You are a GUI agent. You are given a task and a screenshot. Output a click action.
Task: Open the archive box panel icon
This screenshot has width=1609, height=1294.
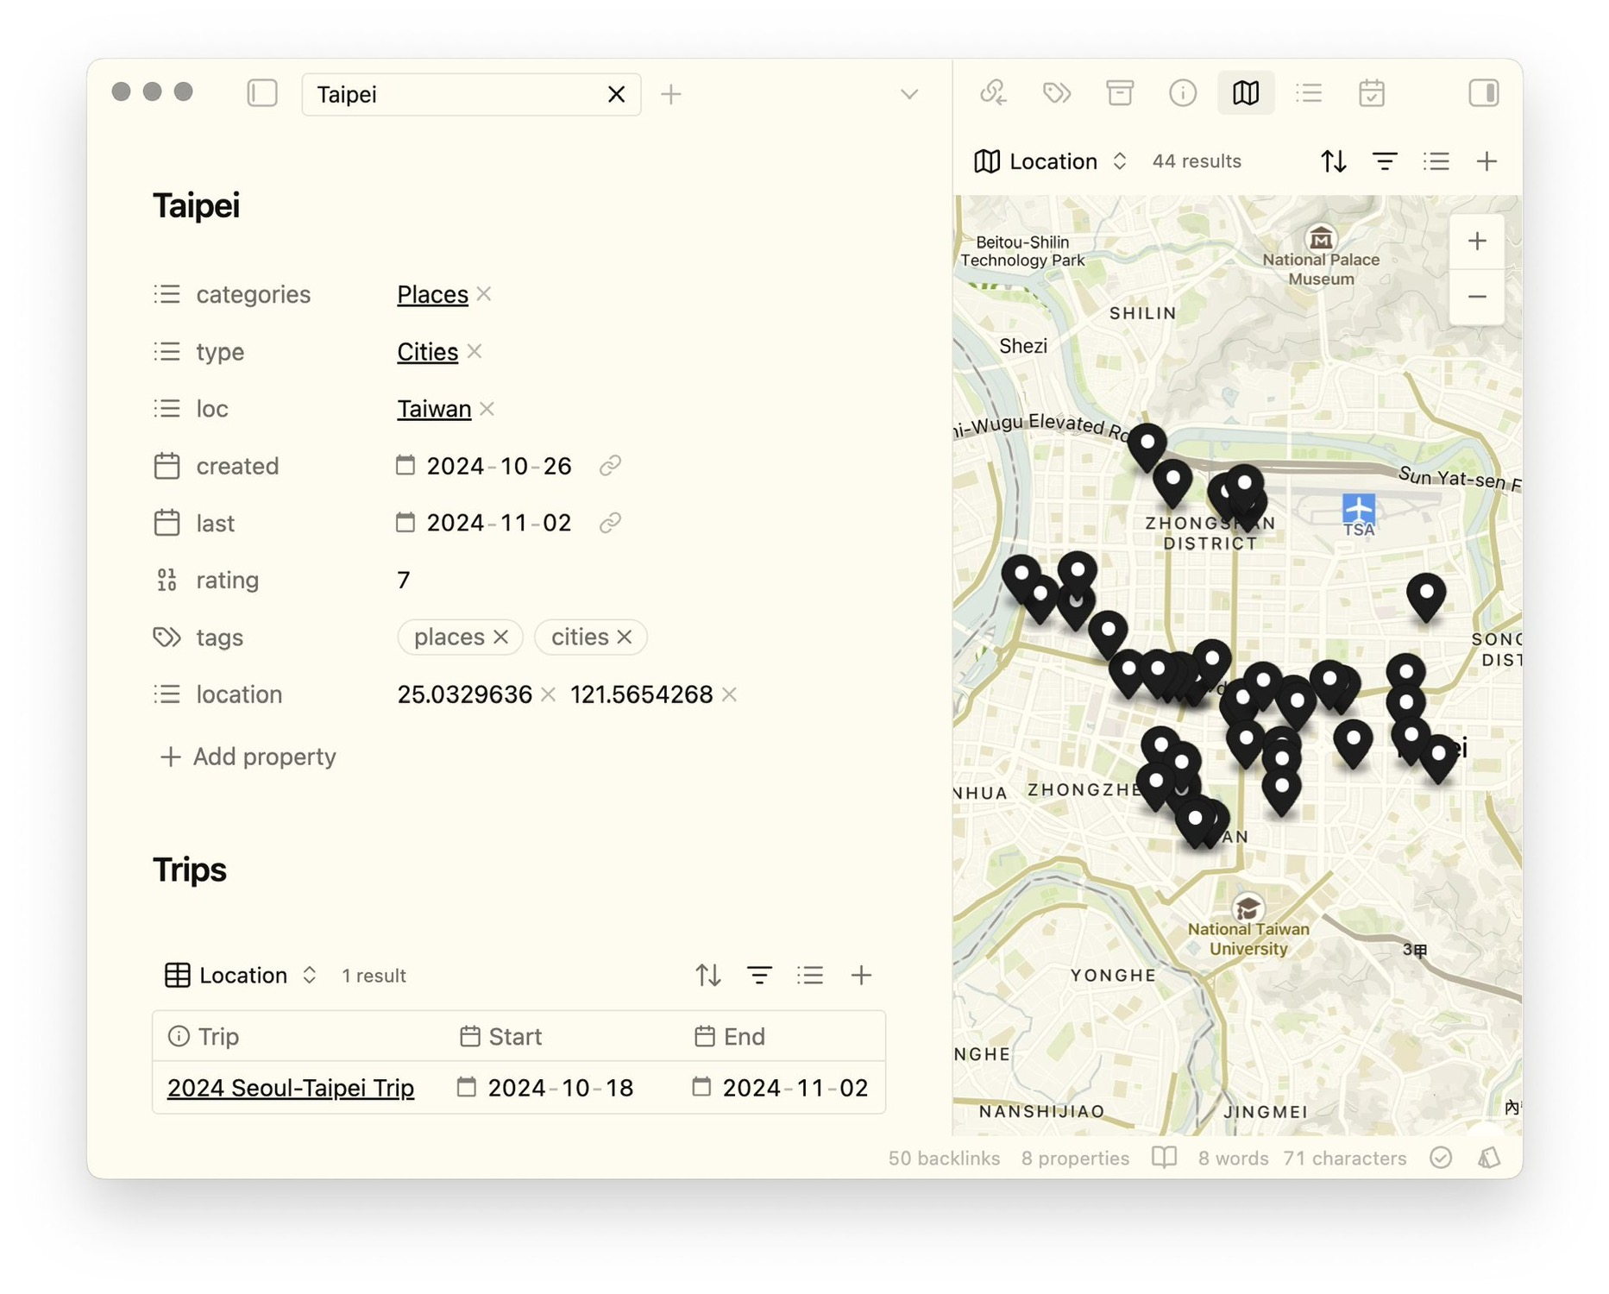coord(1120,93)
